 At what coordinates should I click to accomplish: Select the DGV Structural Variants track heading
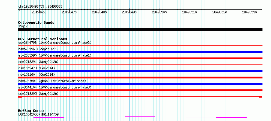[43, 39]
